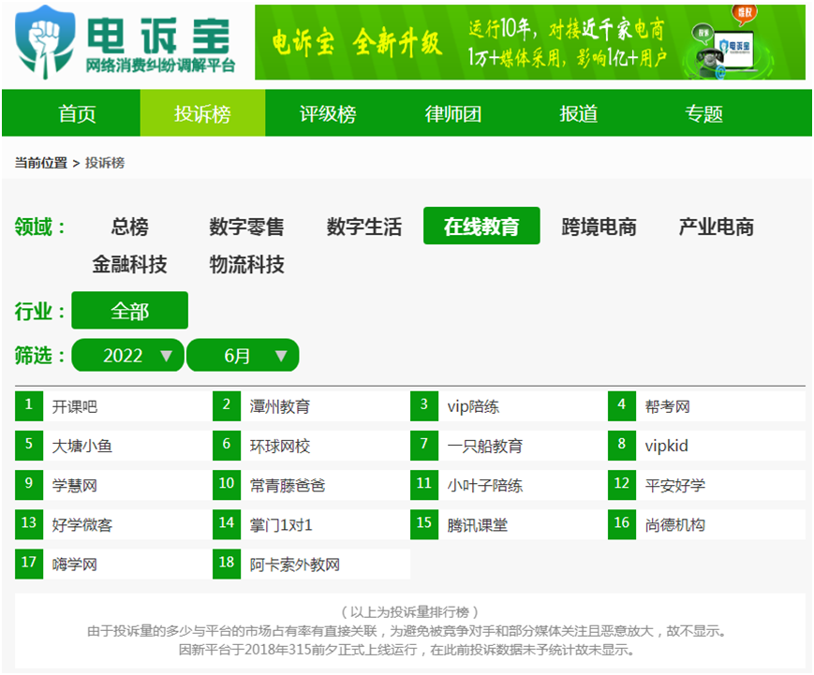Select the 物流科技 domain filter
Screen dimensions: 814x675
(246, 264)
